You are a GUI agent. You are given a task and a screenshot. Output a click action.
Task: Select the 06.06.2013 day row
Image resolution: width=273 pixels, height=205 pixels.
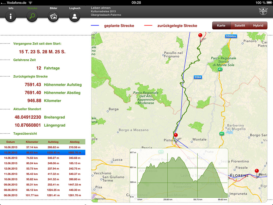coord(43,195)
